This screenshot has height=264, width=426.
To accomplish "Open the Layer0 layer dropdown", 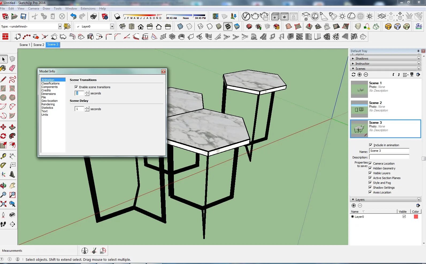I will [112, 26].
